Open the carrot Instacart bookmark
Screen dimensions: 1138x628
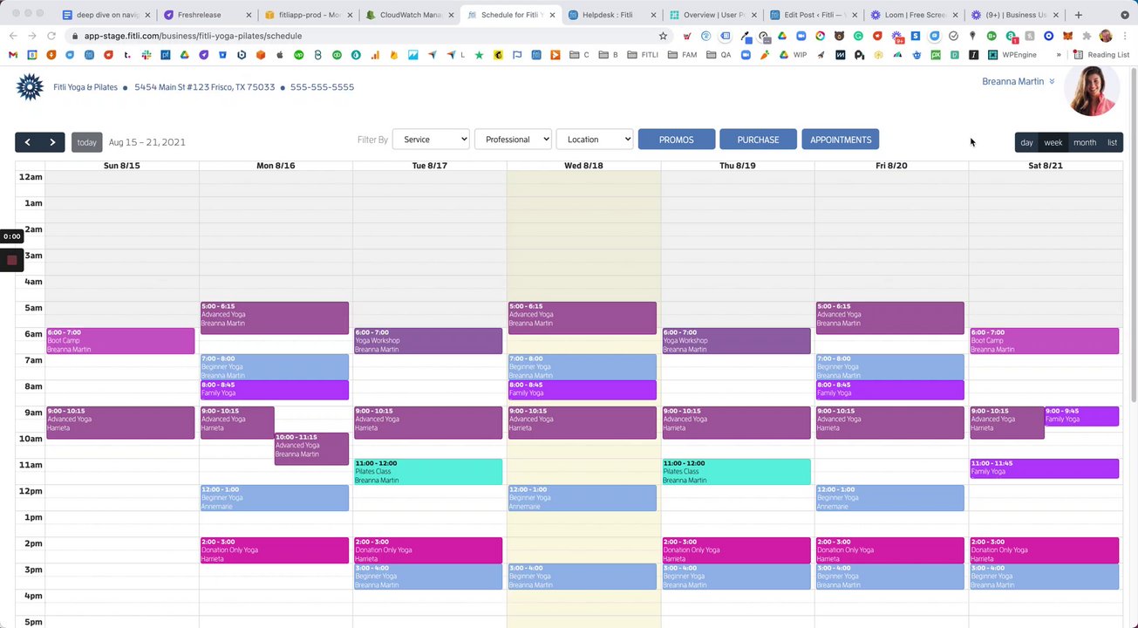coord(765,55)
